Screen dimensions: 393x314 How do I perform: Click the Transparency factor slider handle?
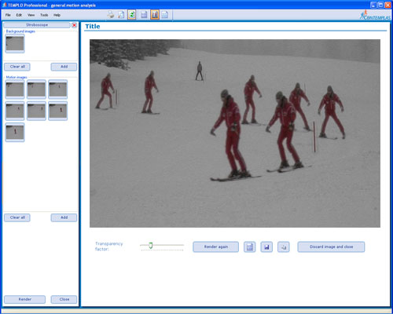pyautogui.click(x=151, y=245)
